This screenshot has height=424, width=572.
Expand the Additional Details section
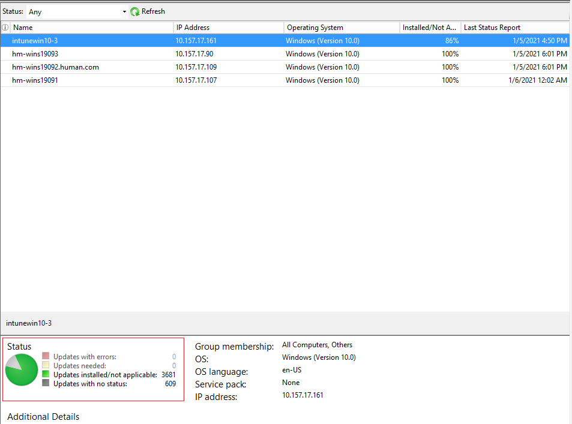coord(42,416)
